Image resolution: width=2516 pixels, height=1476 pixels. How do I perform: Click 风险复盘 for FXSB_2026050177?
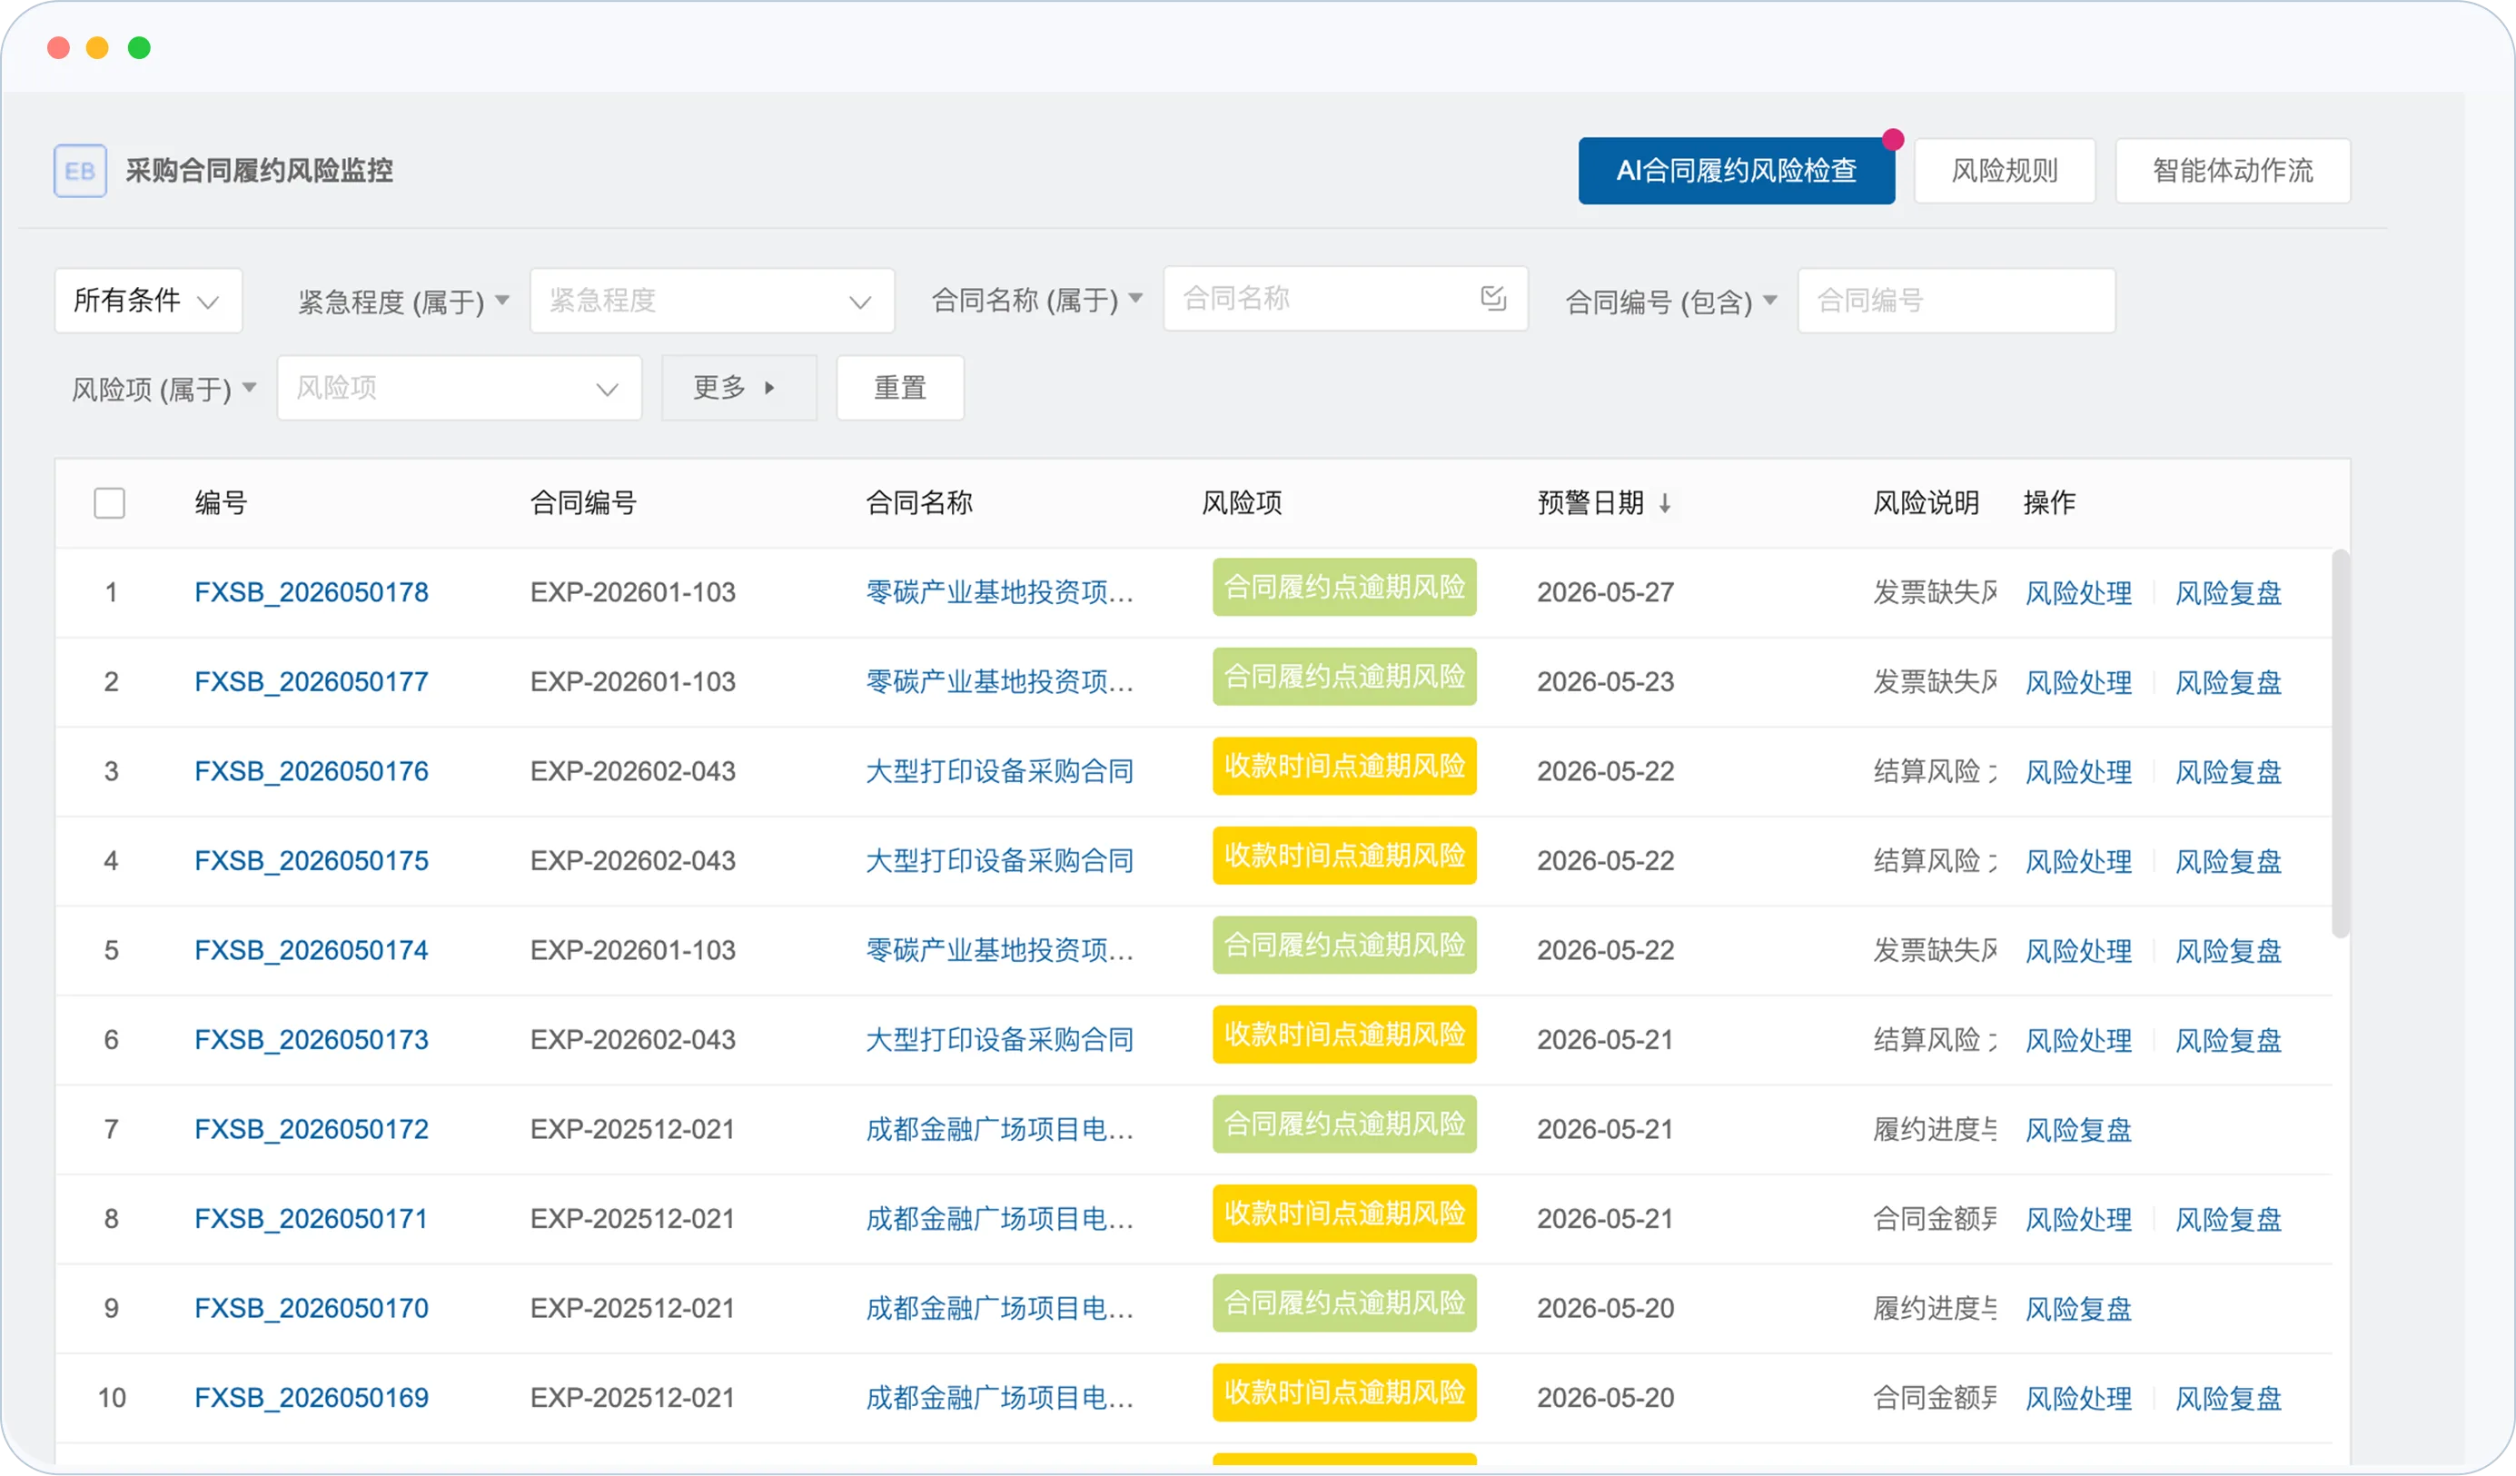[x=2228, y=683]
